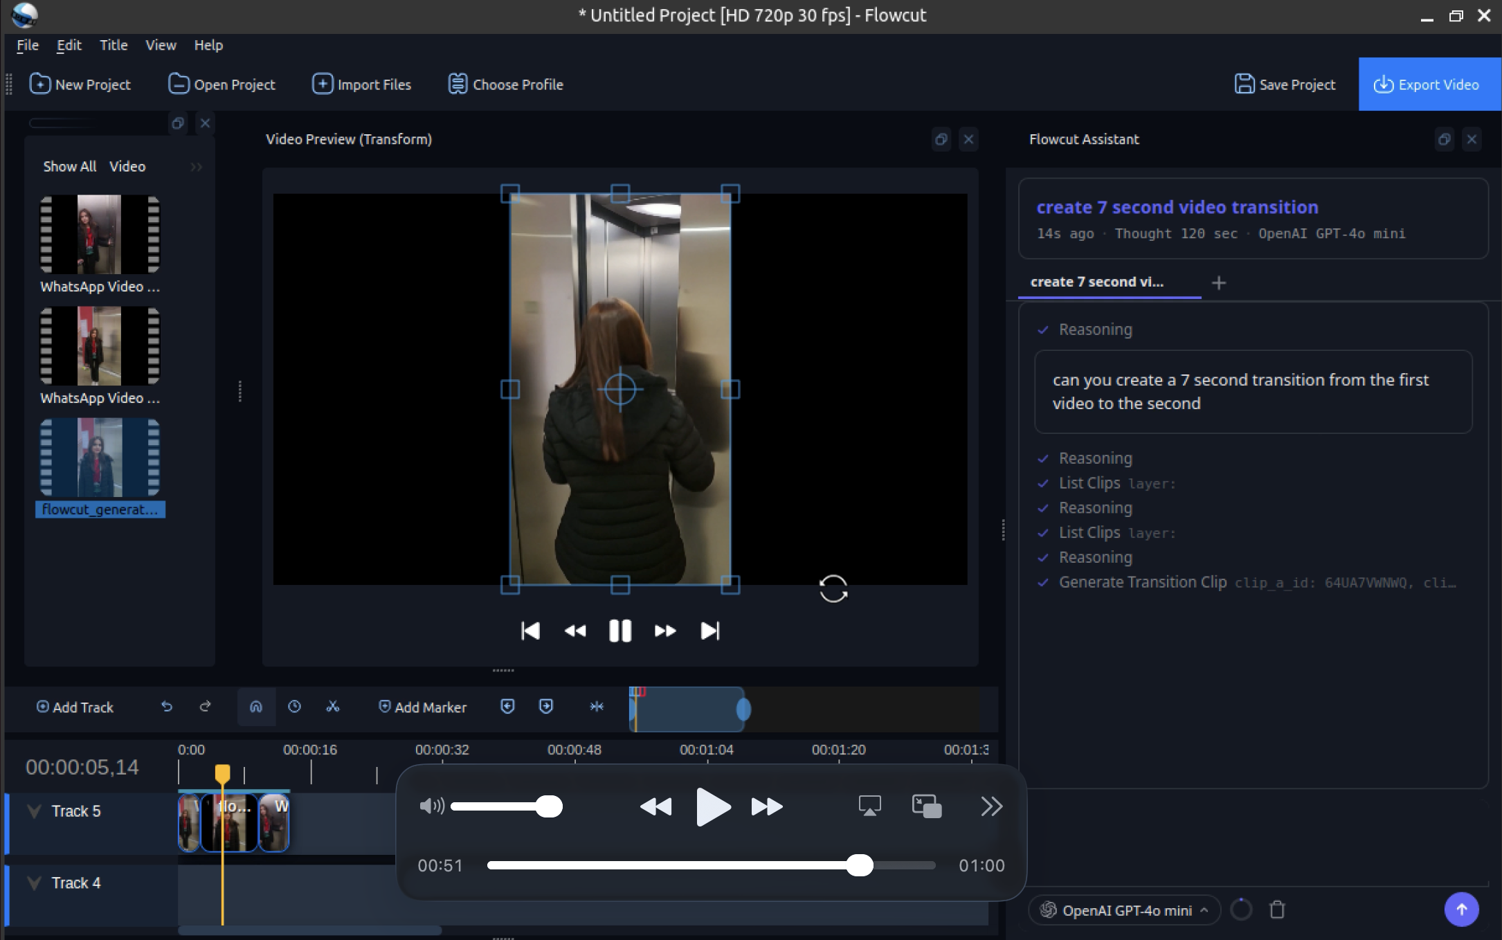The height and width of the screenshot is (940, 1502).
Task: Click the refresh preview icon
Action: pos(833,589)
